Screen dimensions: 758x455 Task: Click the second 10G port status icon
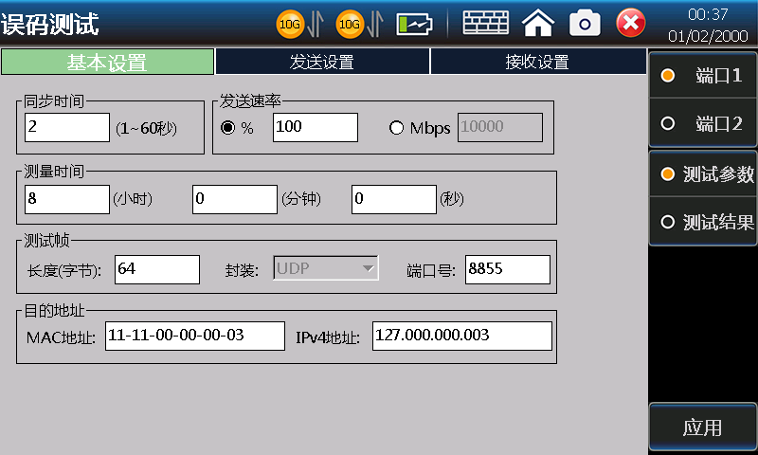coord(351,23)
